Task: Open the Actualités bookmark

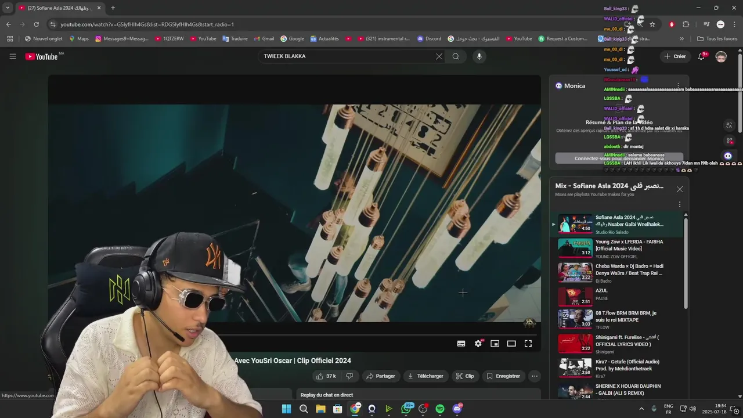Action: pyautogui.click(x=324, y=39)
